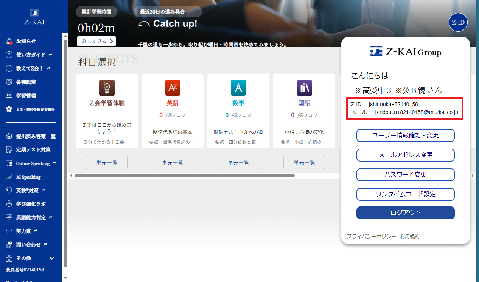Viewport: 479px width, 282px height.
Task: Click the 国語 subject title
Action: (304, 103)
